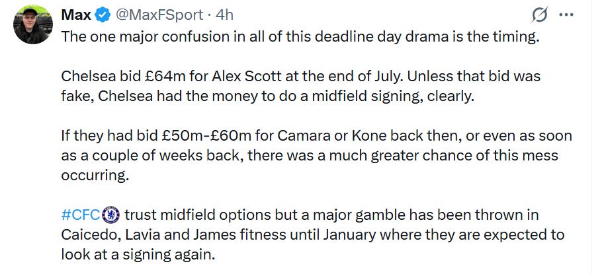Click the line about £50m-£60m for Camara or Kone
The height and width of the screenshot is (274, 604).
(316, 136)
